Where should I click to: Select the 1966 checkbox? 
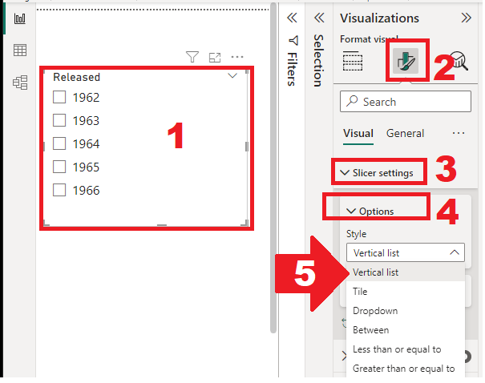[59, 191]
